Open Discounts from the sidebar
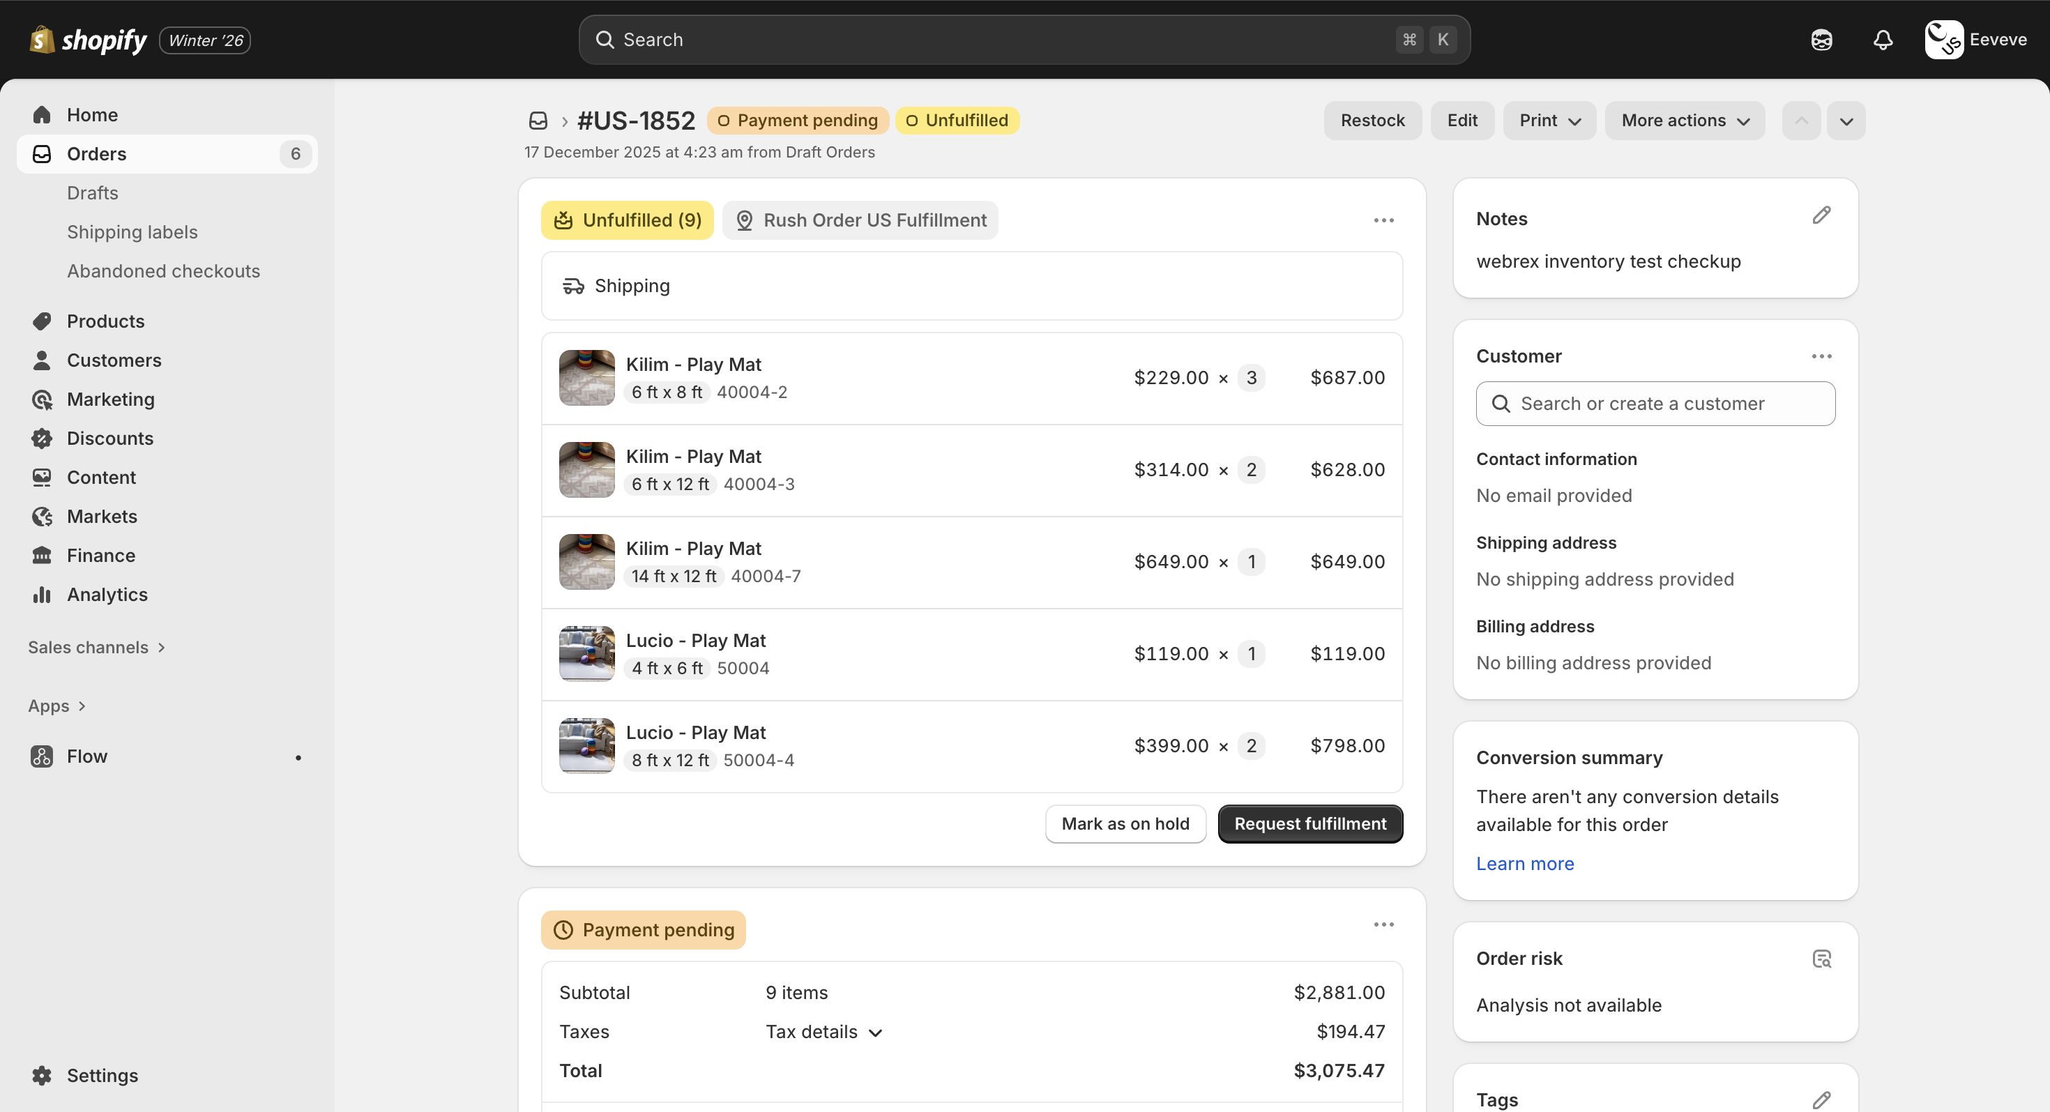 110,438
